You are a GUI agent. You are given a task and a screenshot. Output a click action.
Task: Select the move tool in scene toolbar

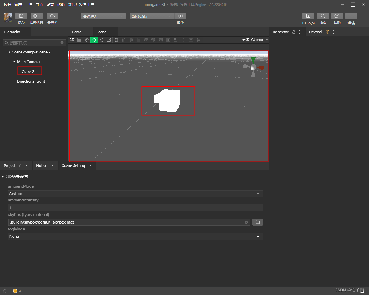[x=94, y=40]
